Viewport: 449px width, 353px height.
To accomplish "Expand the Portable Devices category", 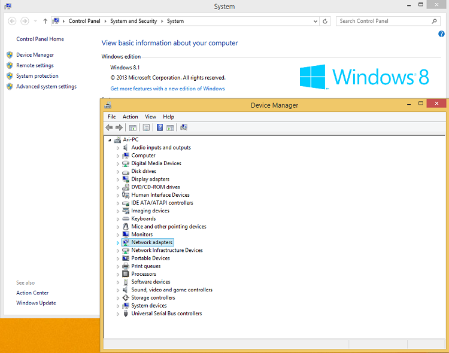I will [x=118, y=258].
